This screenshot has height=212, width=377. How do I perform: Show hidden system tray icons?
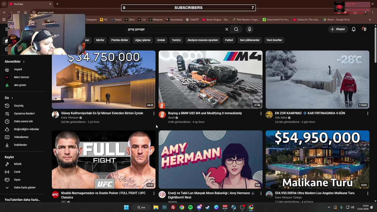[329, 207]
